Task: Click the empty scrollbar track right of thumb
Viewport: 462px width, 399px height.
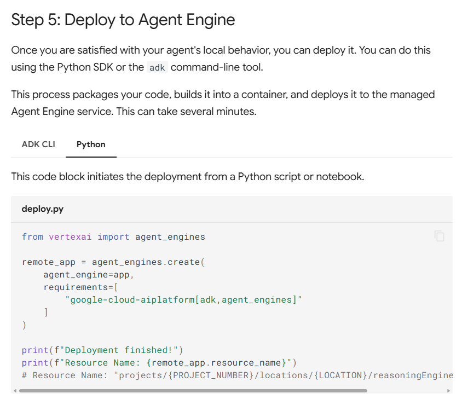Action: (406, 391)
